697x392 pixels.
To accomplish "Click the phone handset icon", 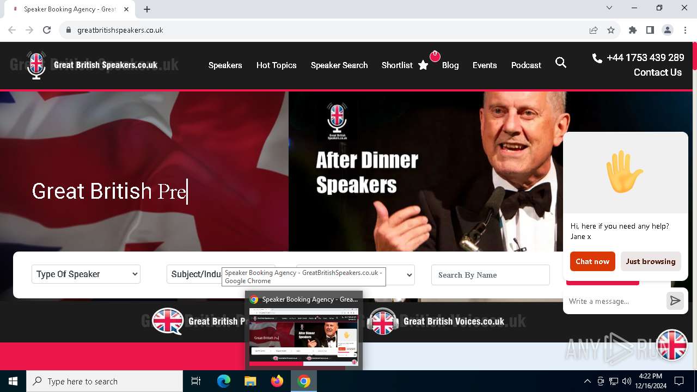I will pyautogui.click(x=597, y=58).
